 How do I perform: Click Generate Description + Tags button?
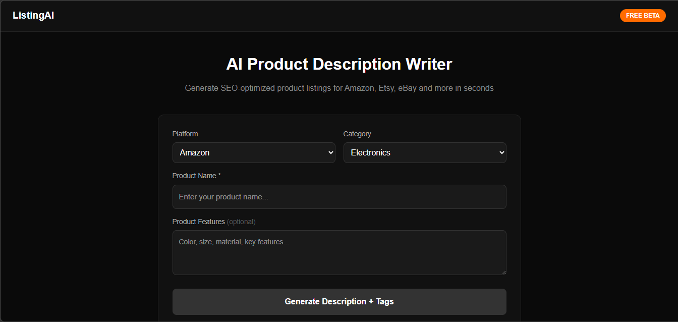point(340,302)
